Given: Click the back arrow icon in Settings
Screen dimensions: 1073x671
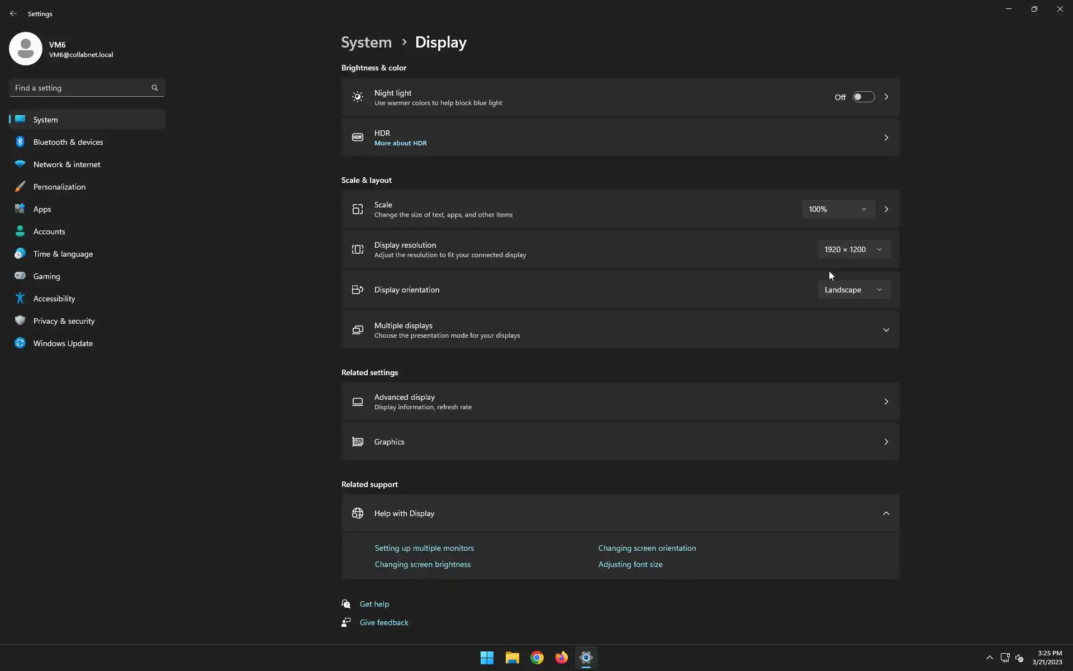Looking at the screenshot, I should [x=13, y=13].
